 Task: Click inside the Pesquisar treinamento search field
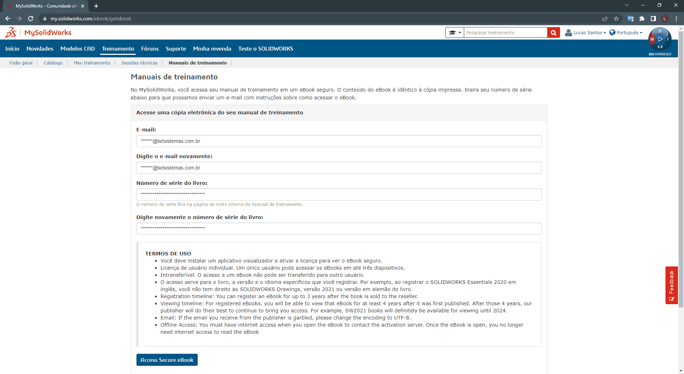click(x=505, y=32)
